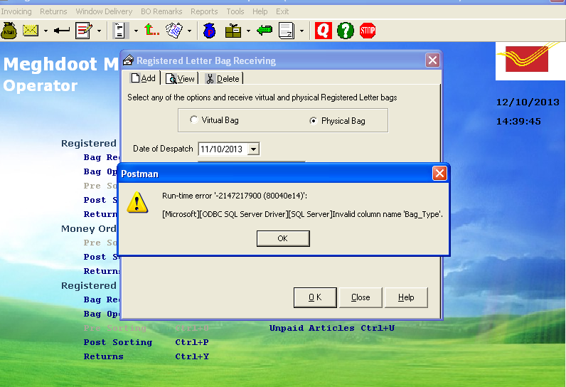566x387 pixels.
Task: Click the red STOP sign icon
Action: 368,31
